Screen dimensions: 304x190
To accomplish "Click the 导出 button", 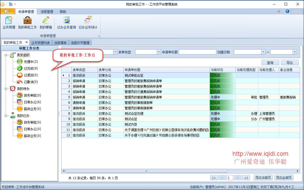I will (290, 62).
